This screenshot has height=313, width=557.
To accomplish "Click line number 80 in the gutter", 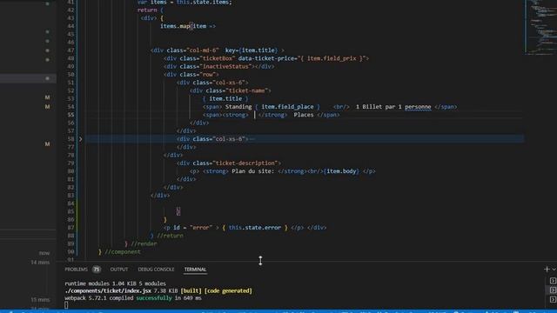I will click(x=70, y=171).
